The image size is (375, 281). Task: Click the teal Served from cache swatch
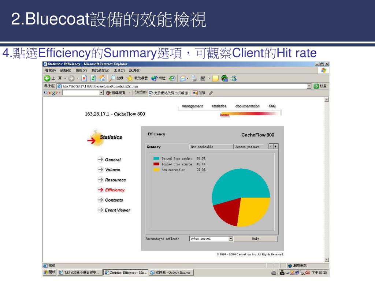point(156,158)
